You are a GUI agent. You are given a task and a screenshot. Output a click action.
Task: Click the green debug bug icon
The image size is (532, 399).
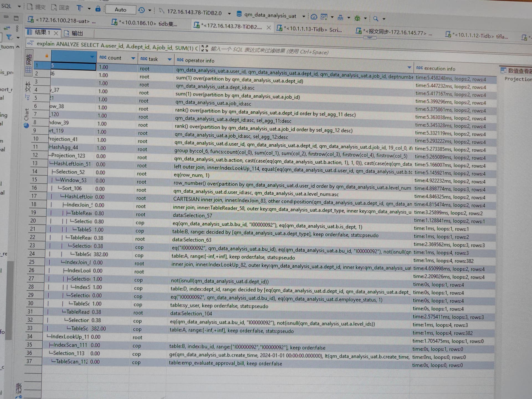[x=357, y=18]
